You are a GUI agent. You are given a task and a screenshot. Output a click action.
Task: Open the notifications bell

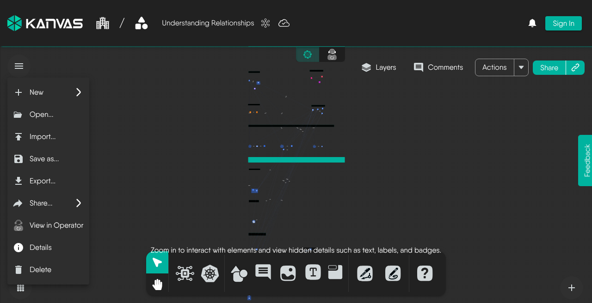(x=532, y=23)
